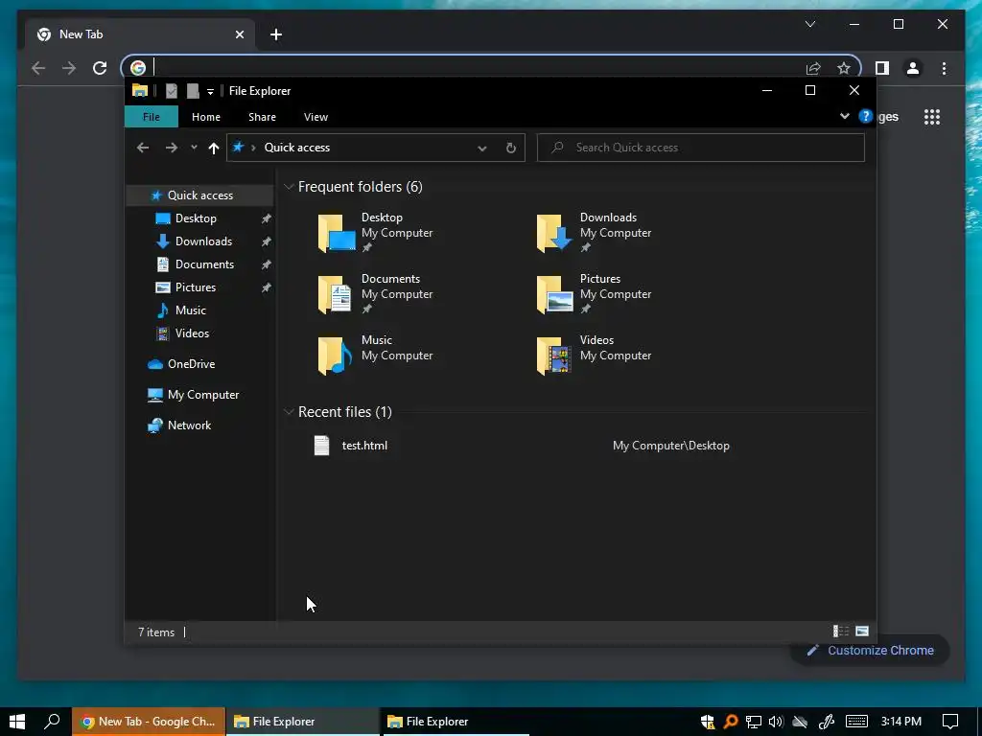Open Customize Quick Access Toolbar dropdown

pos(210,92)
